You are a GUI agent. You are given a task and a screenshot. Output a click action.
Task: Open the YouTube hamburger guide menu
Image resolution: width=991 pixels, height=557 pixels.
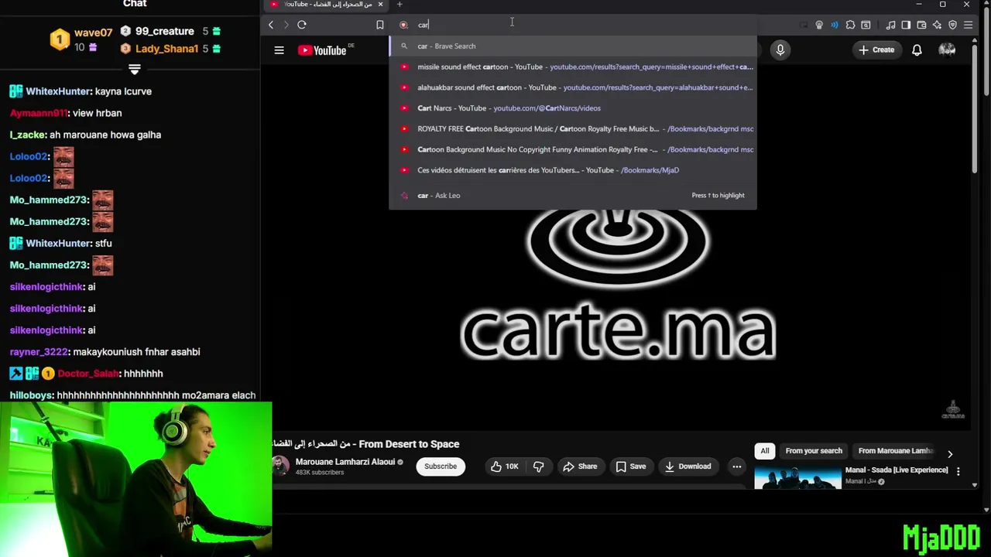pos(279,50)
